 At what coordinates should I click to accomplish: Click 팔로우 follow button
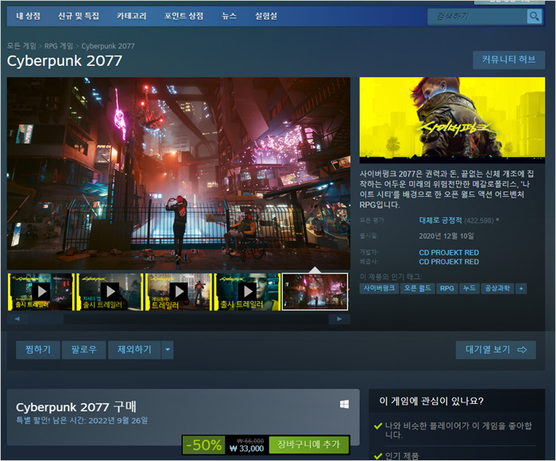coord(83,349)
